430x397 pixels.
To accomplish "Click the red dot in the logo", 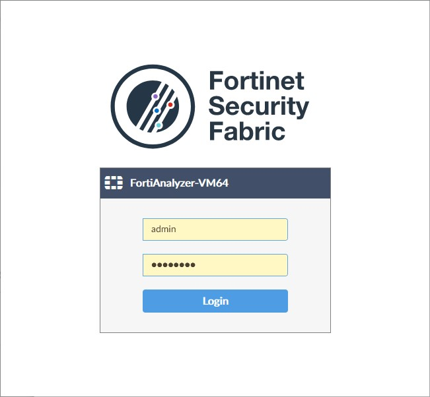I will [170, 105].
